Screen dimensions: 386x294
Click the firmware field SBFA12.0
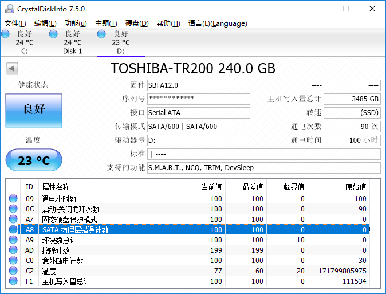199,85
